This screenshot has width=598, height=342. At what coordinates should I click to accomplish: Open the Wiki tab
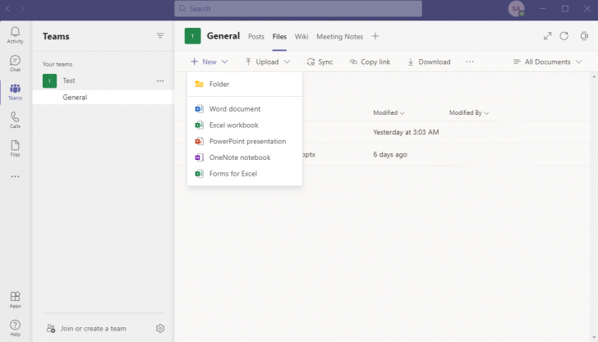[x=301, y=37]
